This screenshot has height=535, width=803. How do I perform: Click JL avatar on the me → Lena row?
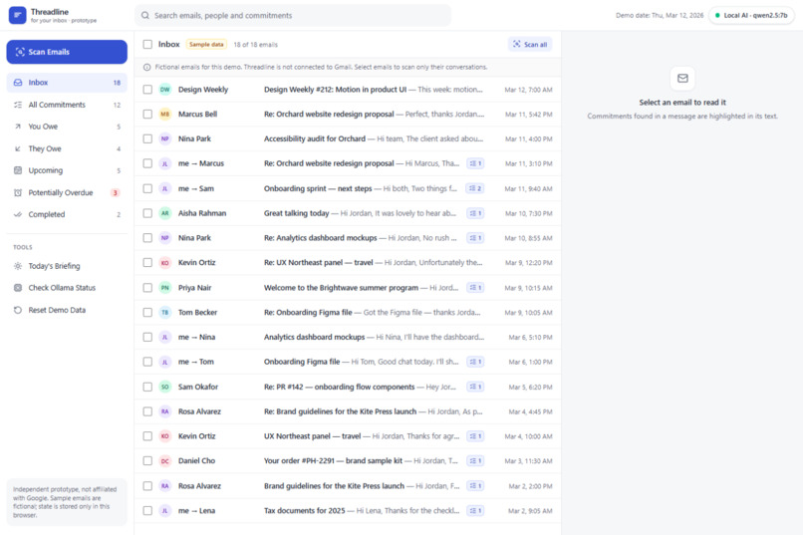(x=165, y=511)
